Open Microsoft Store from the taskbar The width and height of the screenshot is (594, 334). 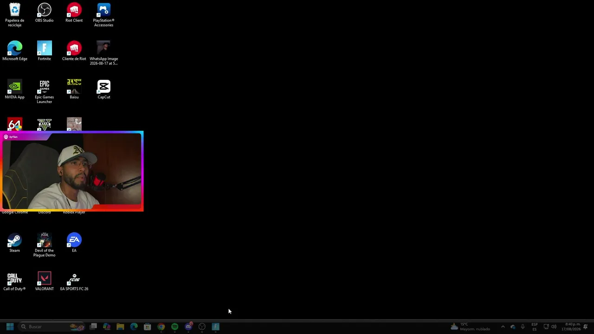pyautogui.click(x=147, y=327)
